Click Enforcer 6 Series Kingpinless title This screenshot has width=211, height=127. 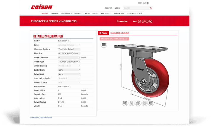coord(54,21)
